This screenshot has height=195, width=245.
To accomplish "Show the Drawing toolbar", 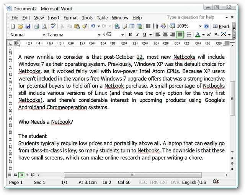I will coord(163,26).
